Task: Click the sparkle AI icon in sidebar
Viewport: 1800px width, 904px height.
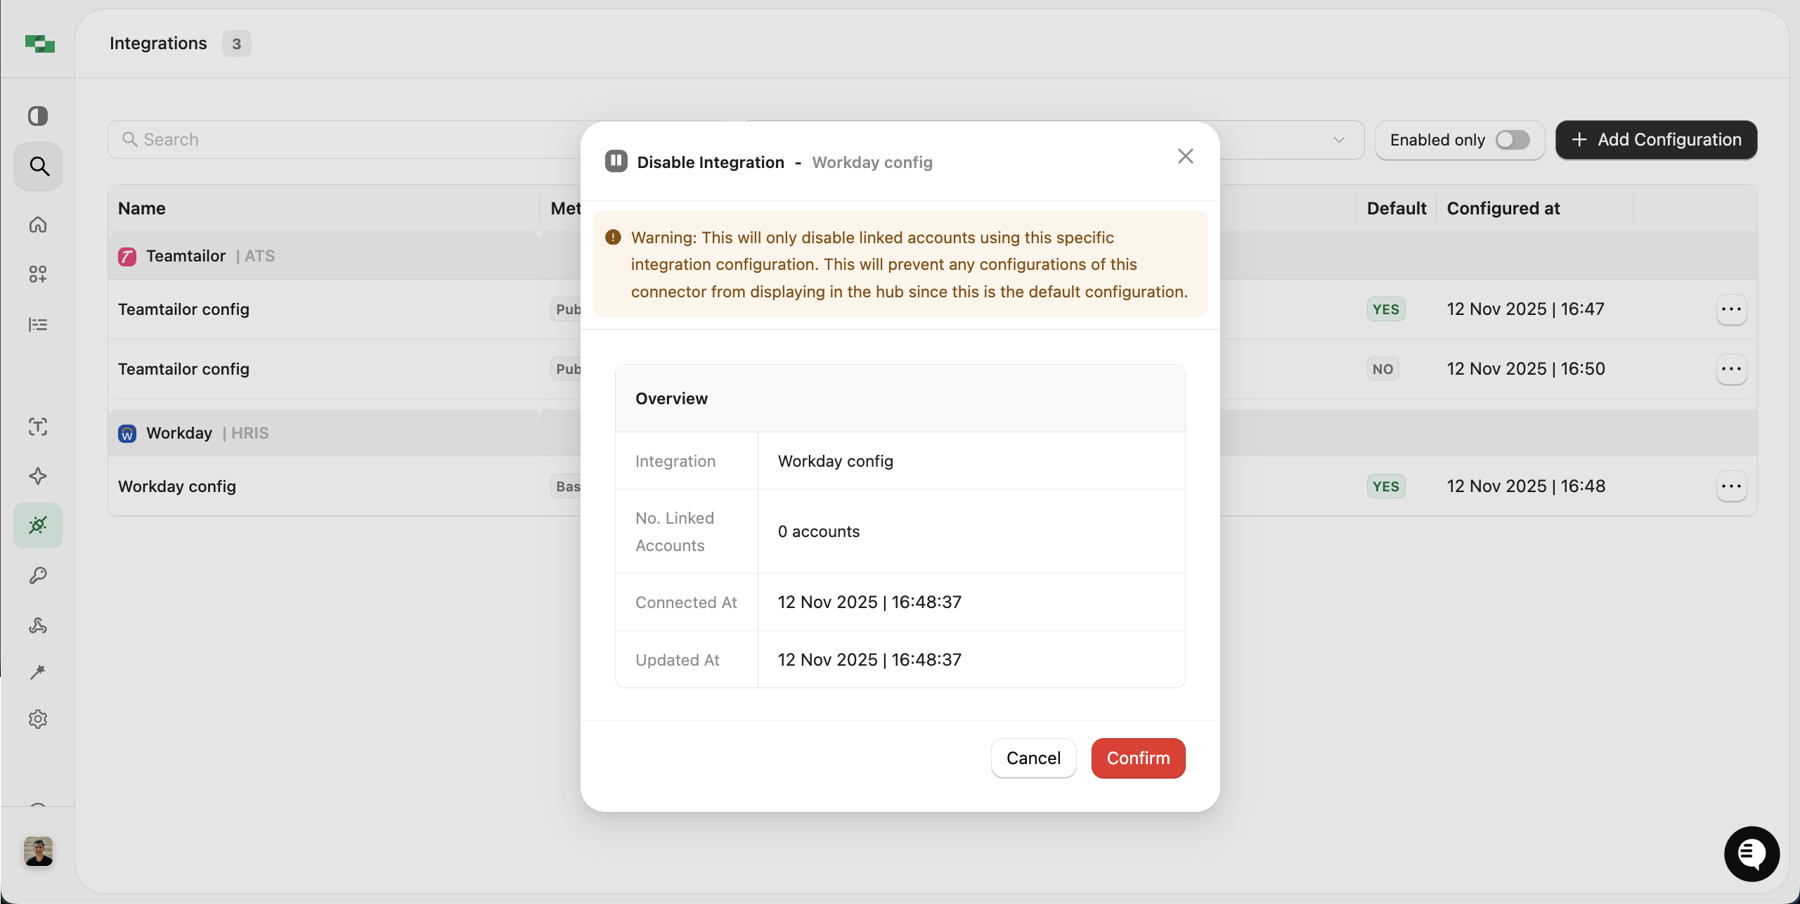Action: (38, 476)
